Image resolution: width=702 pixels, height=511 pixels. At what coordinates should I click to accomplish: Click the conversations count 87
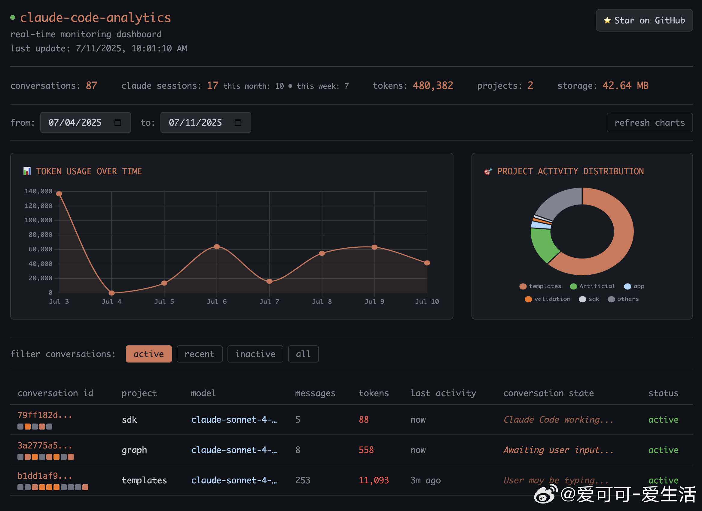[x=91, y=85]
